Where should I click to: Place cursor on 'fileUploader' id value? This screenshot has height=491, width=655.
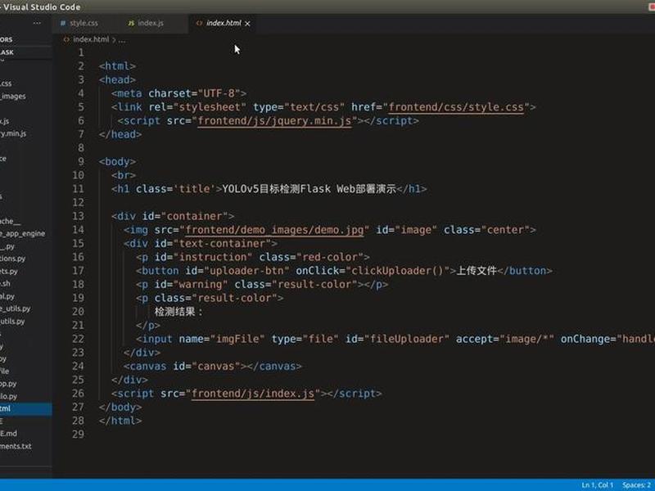407,339
